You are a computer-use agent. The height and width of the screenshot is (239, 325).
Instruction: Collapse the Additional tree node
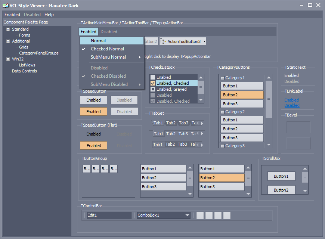point(8,41)
